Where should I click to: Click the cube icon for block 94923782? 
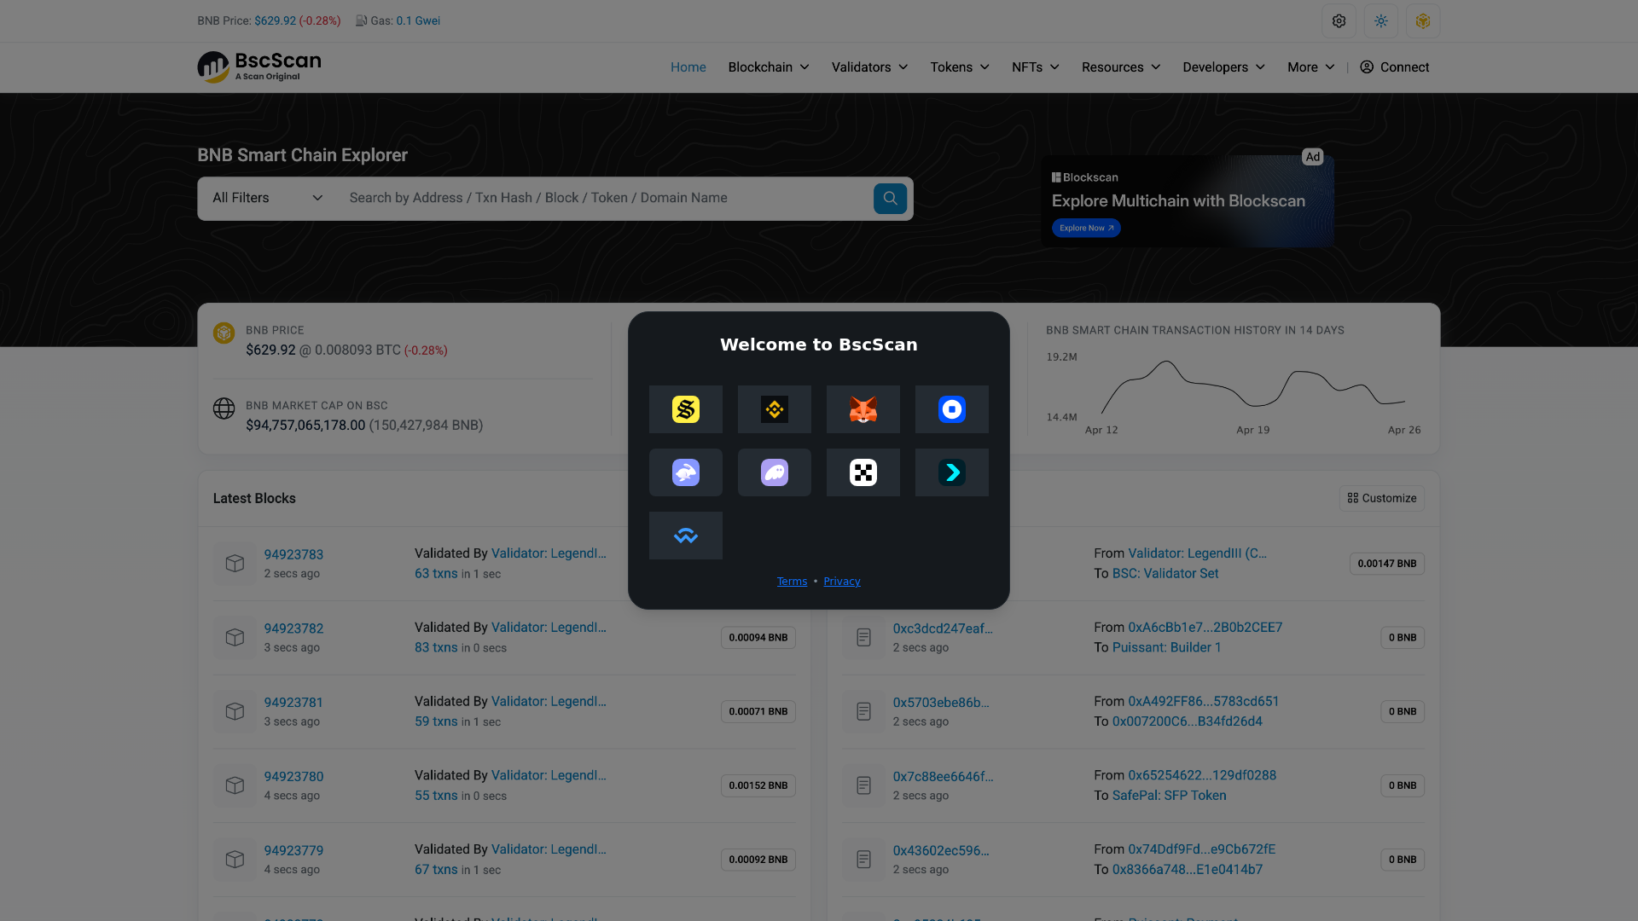click(235, 638)
